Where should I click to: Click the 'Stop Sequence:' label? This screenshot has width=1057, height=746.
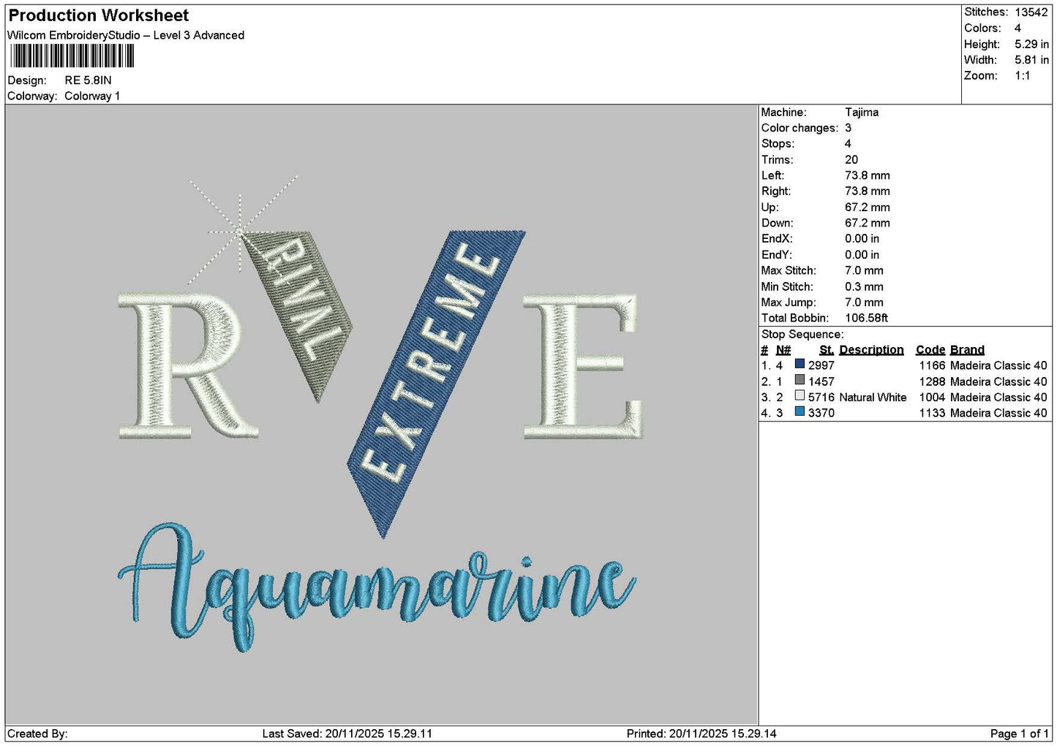tap(802, 334)
